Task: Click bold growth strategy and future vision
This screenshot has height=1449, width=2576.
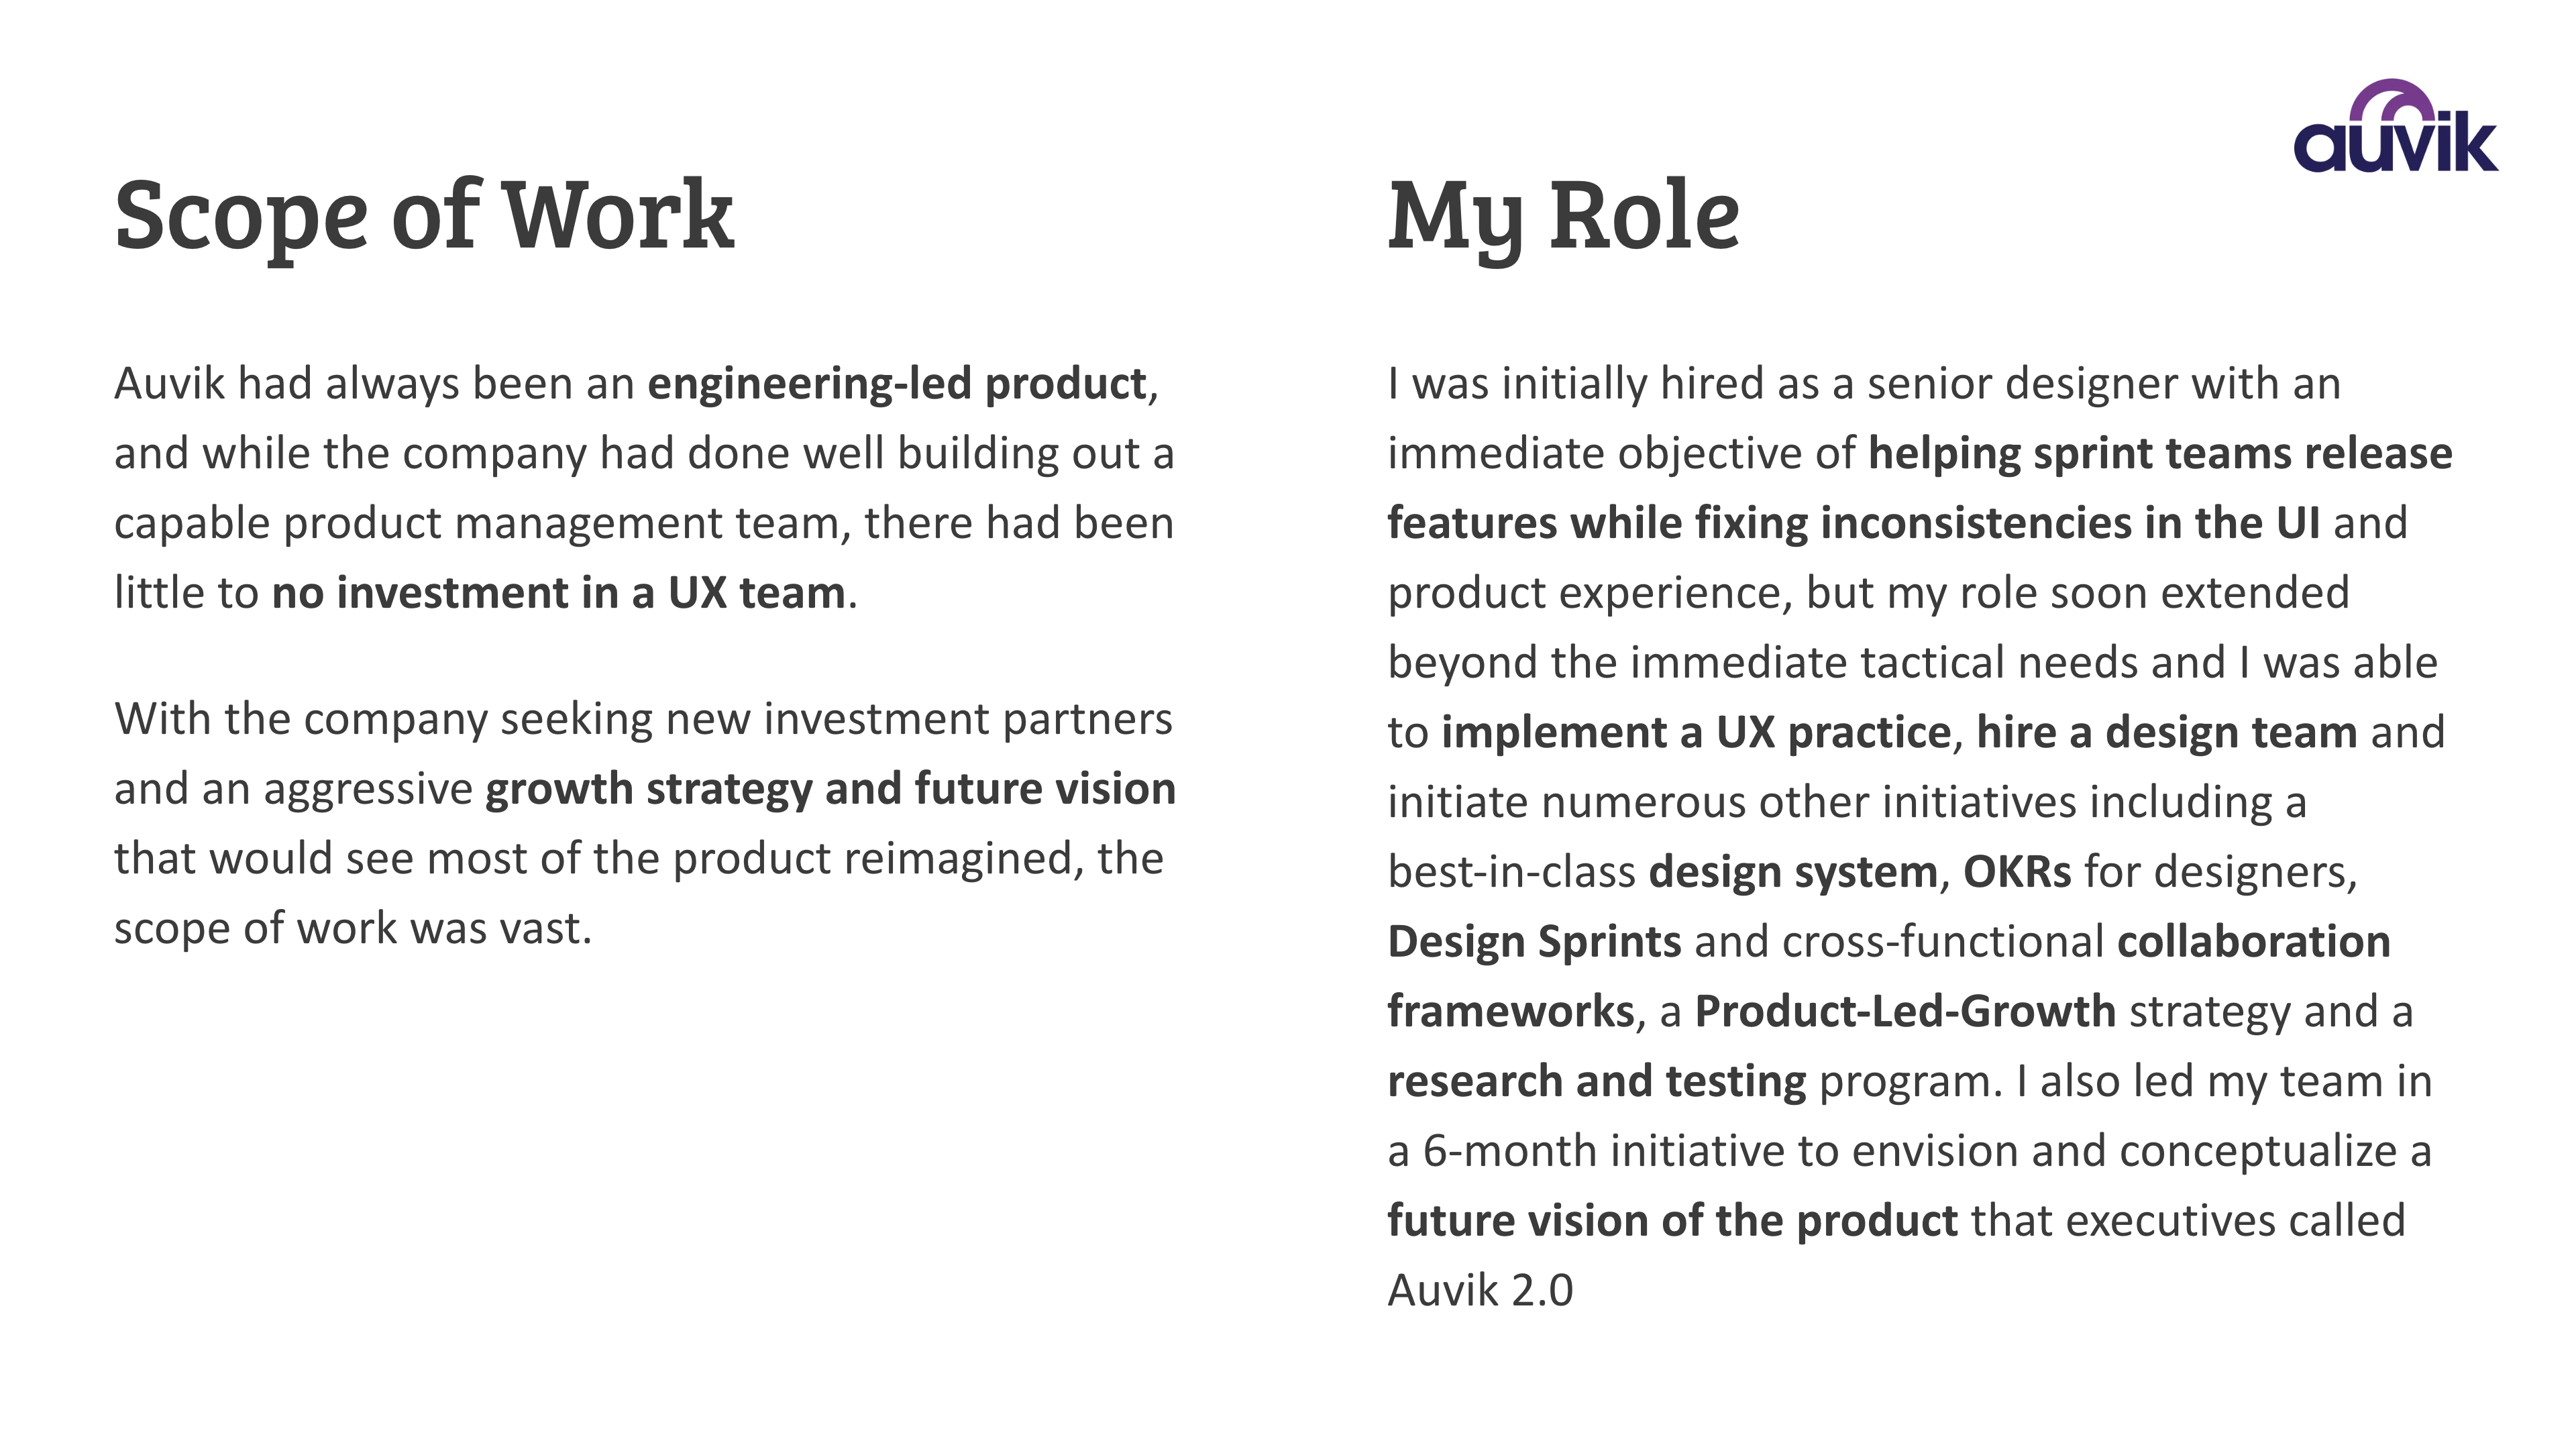Action: tap(830, 789)
